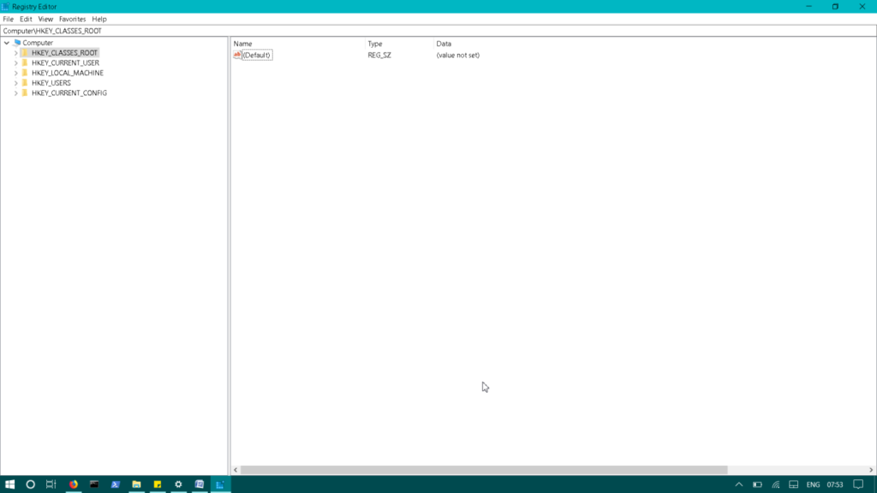Open Settings gear in the taskbar
The height and width of the screenshot is (493, 877).
178,484
